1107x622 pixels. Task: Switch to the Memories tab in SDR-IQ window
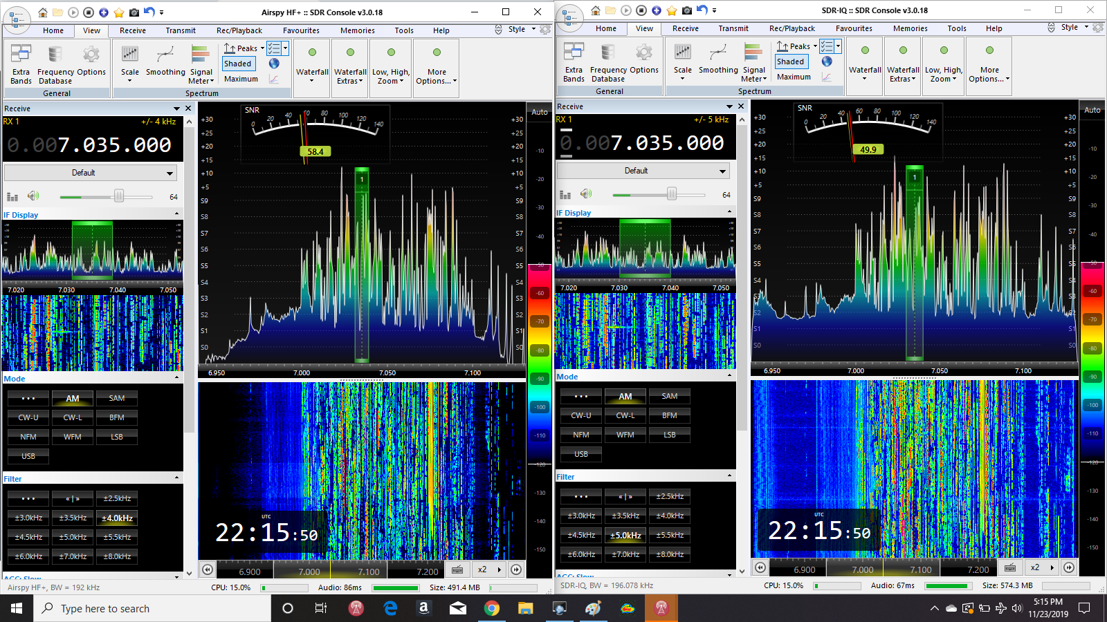tap(910, 28)
